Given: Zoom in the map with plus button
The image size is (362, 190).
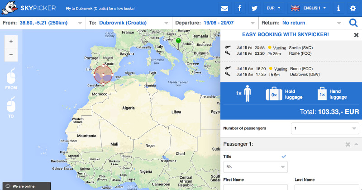Looking at the screenshot, I should coord(11,42).
